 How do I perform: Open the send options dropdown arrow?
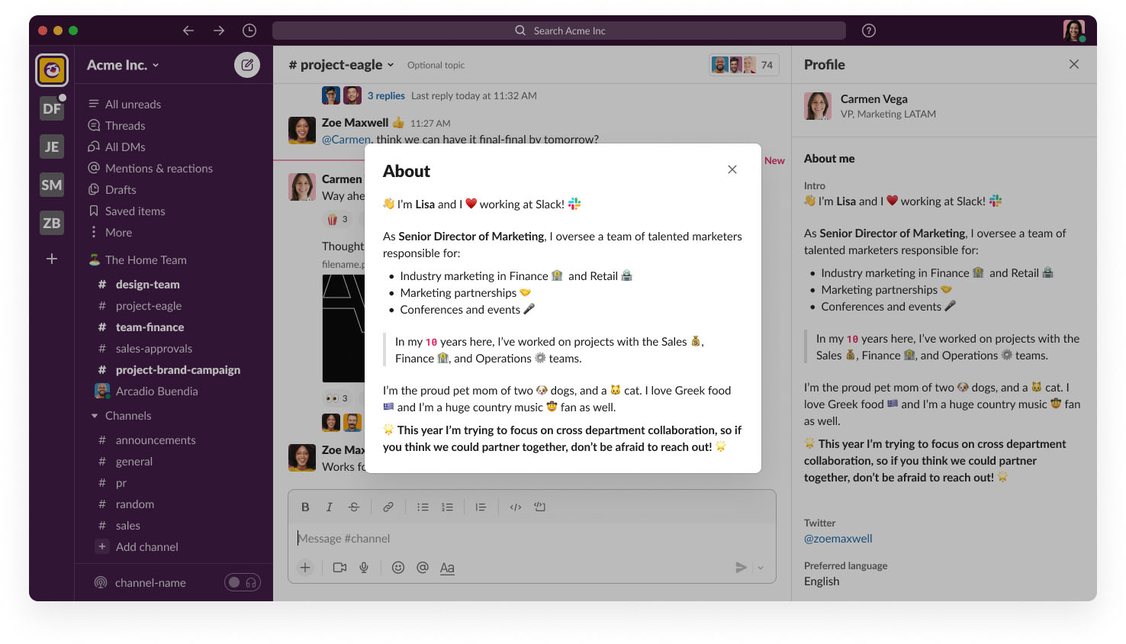tap(761, 568)
